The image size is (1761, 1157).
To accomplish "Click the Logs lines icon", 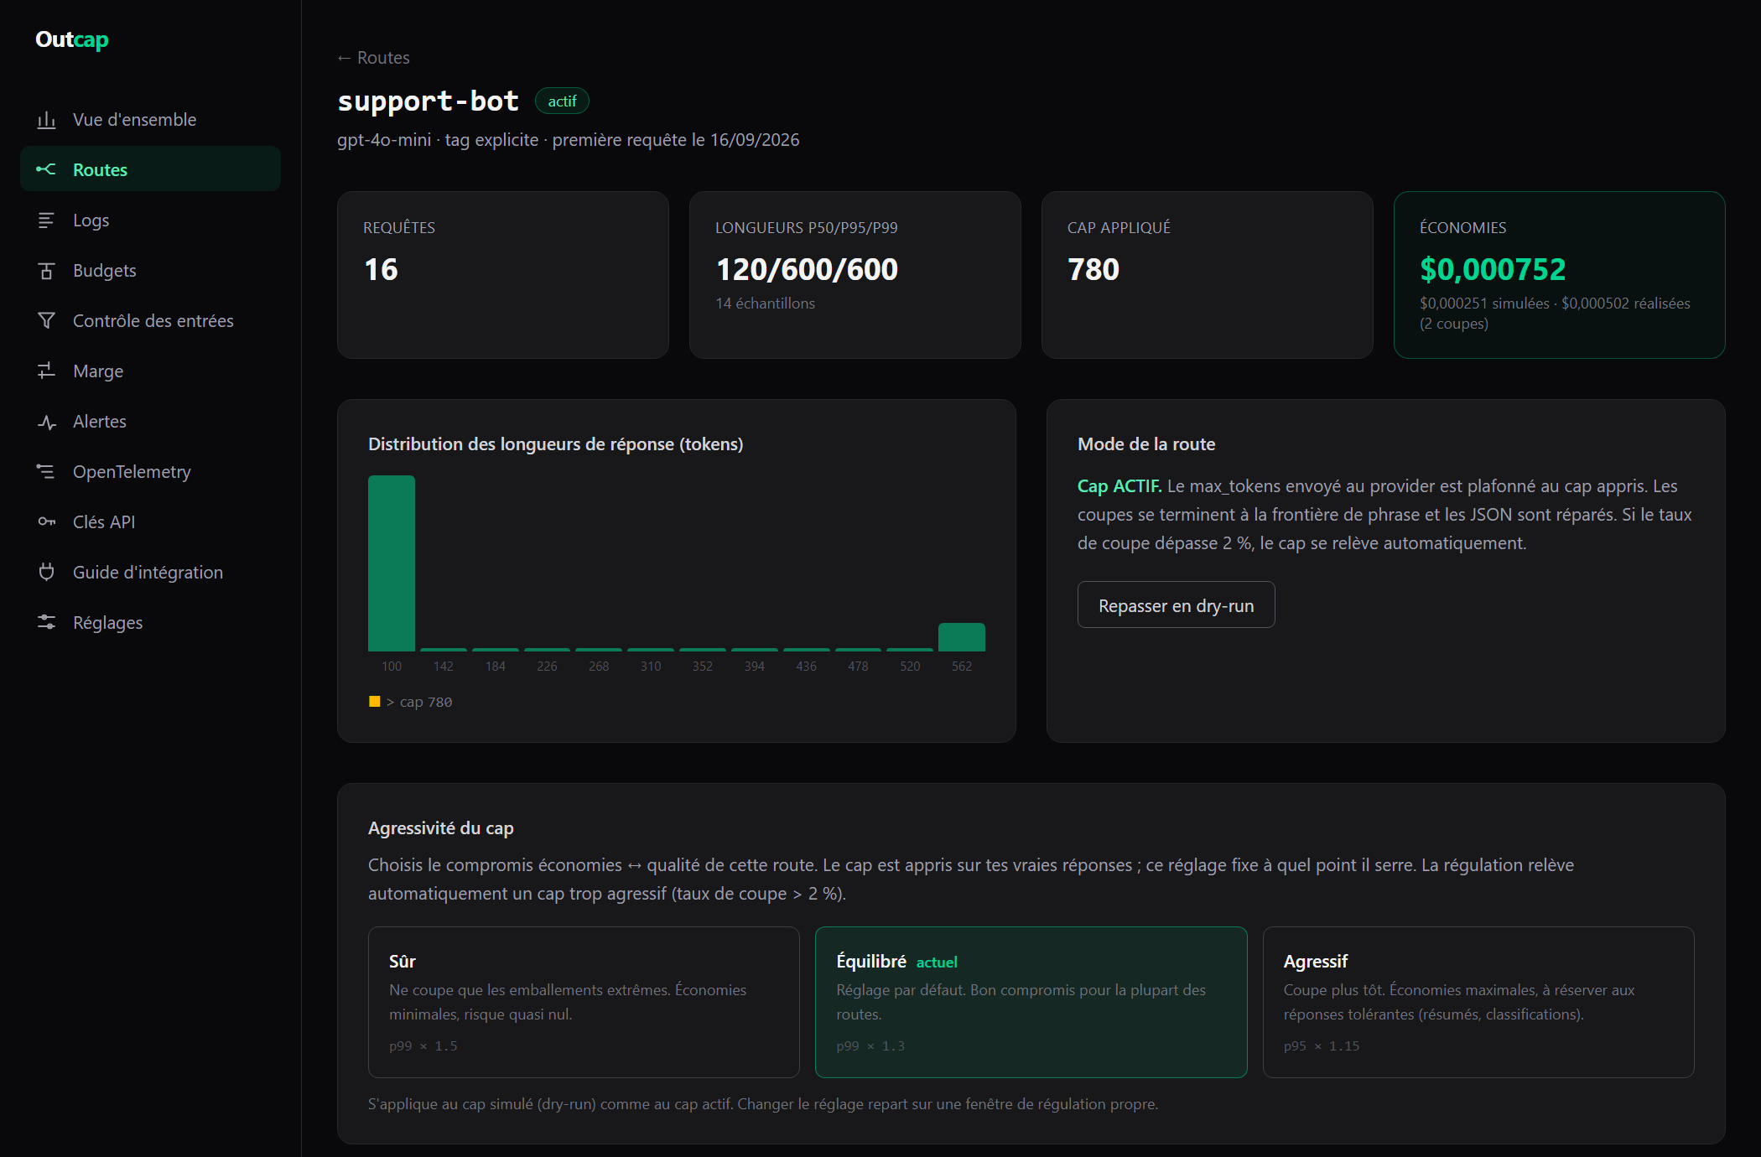I will pos(46,221).
